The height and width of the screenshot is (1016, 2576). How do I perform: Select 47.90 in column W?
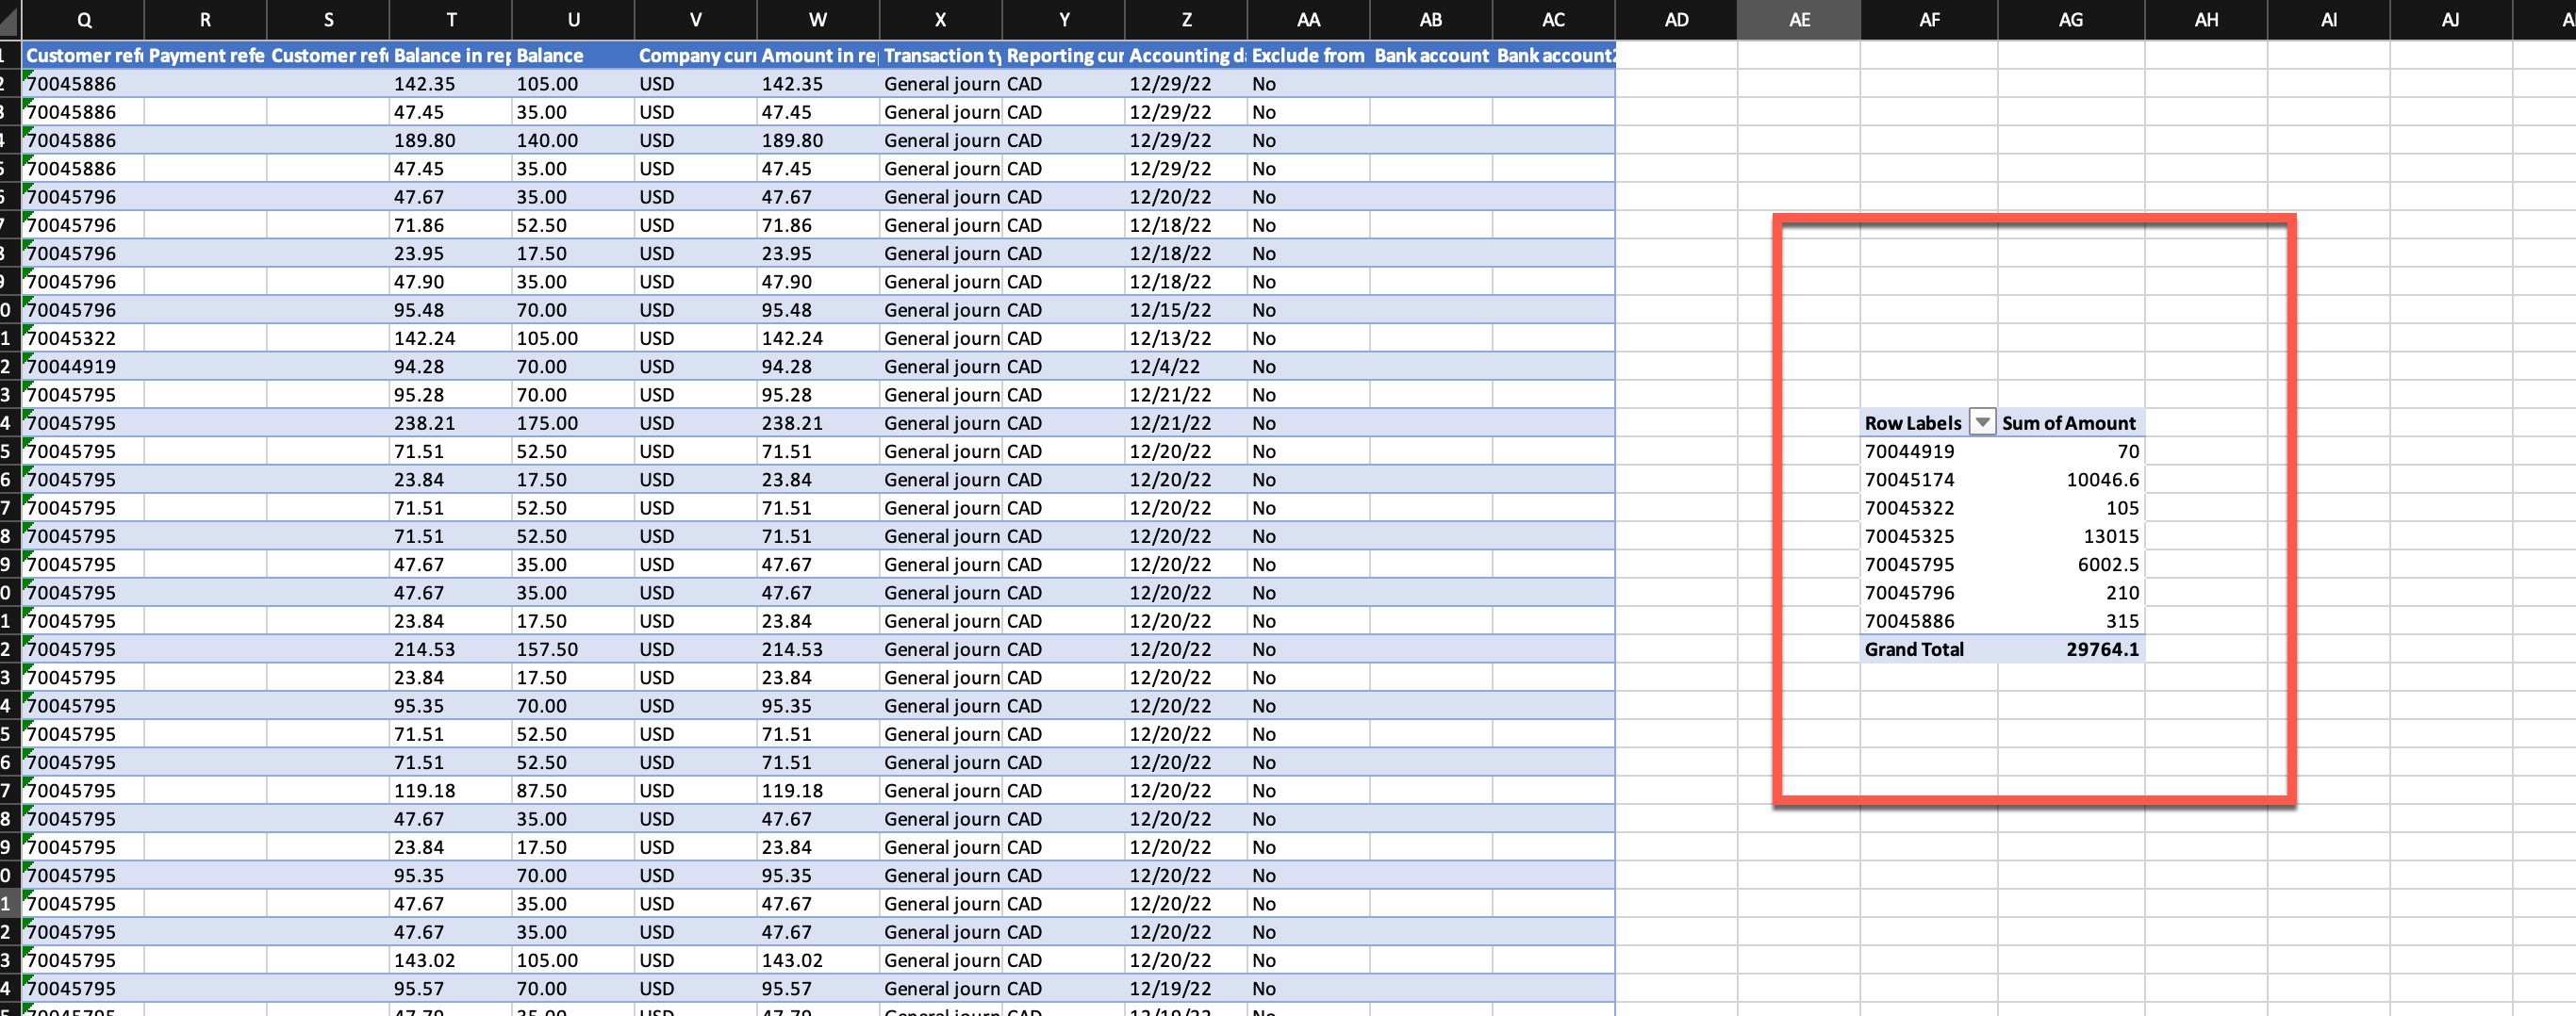[x=818, y=282]
